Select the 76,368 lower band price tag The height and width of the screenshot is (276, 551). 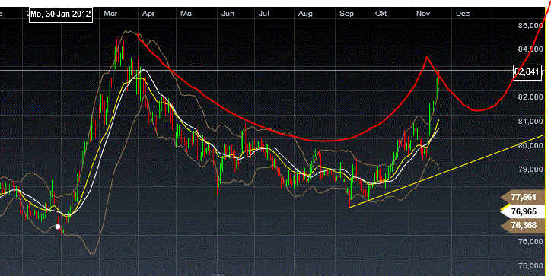pos(523,225)
